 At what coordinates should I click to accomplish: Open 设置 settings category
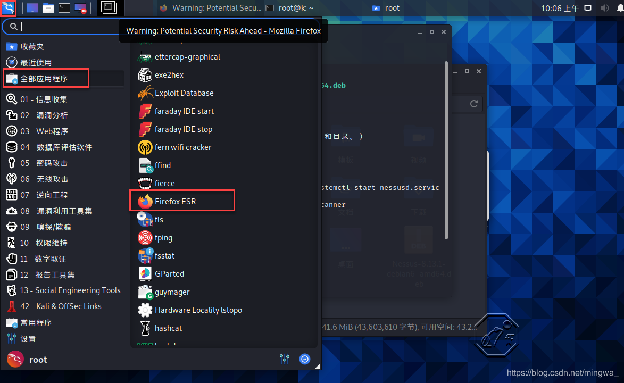(64, 339)
